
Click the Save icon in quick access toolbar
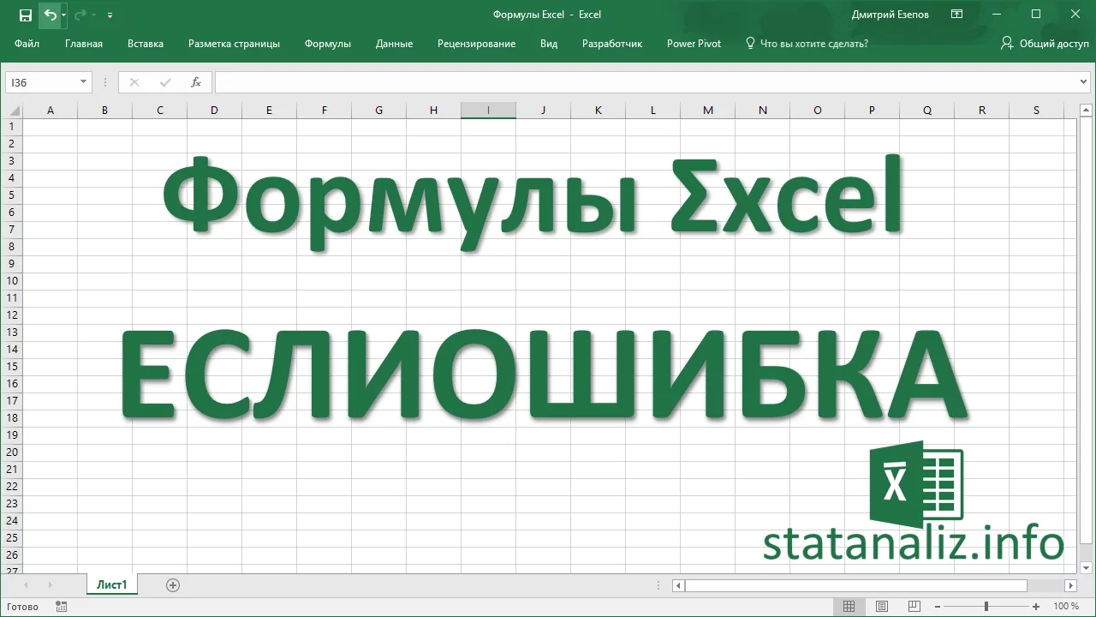point(26,15)
